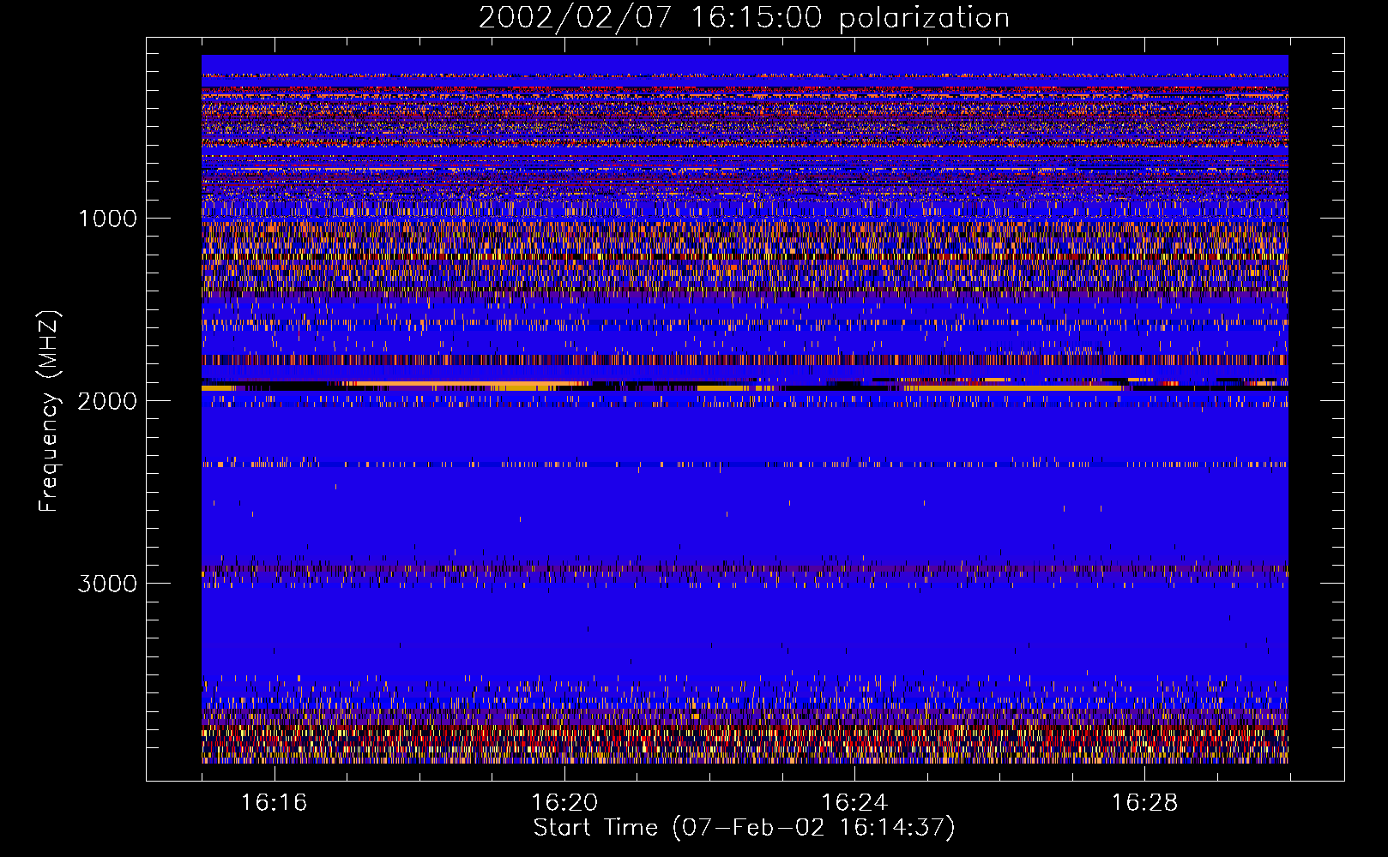Click the 3000 frequency tick label
Image resolution: width=1388 pixels, height=857 pixels.
coord(107,584)
